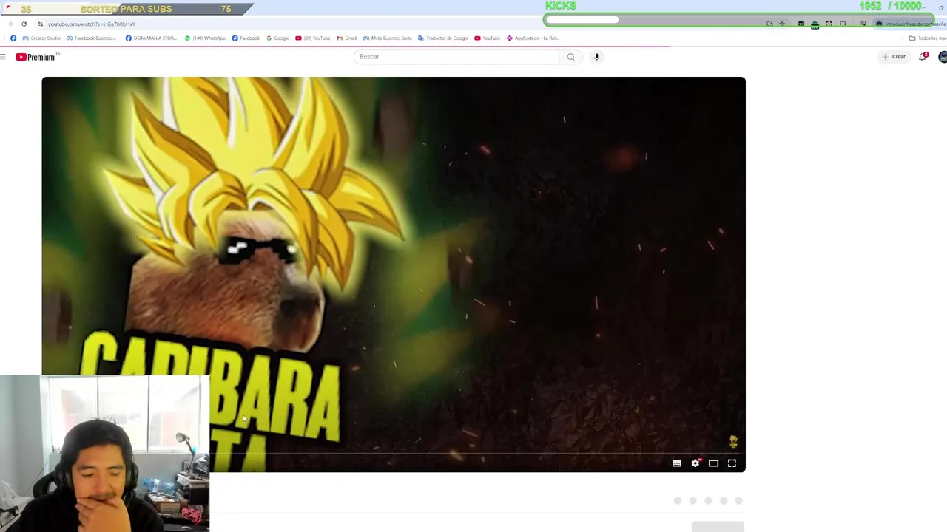Open the media control playlist icon

(x=863, y=24)
